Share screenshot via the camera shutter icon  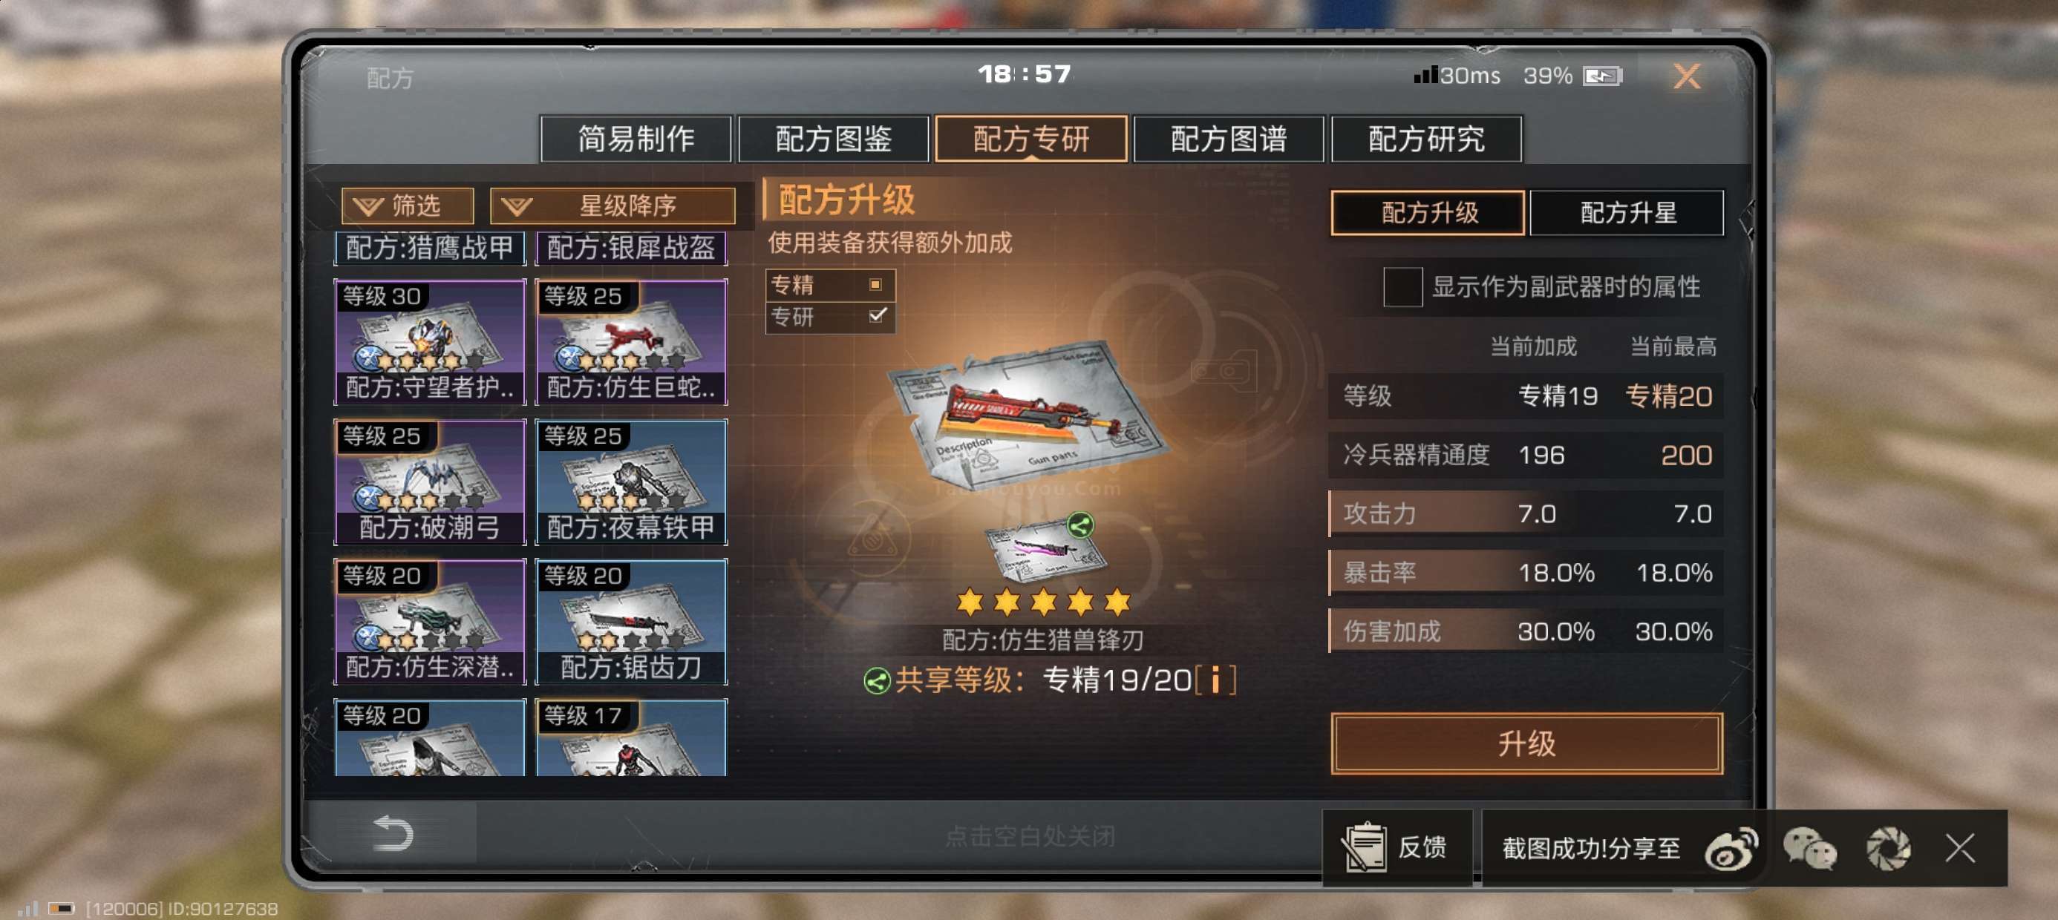[x=1889, y=848]
